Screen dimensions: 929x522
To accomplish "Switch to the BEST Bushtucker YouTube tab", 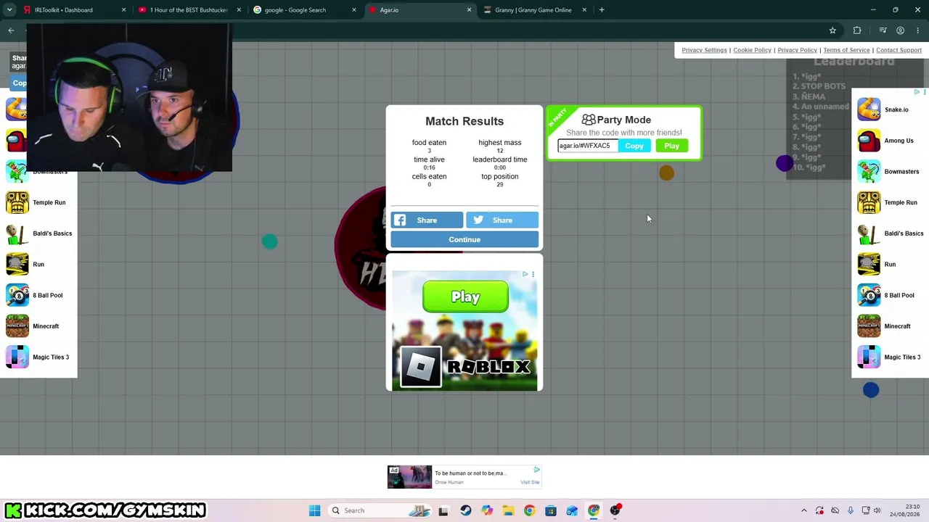I will [189, 10].
